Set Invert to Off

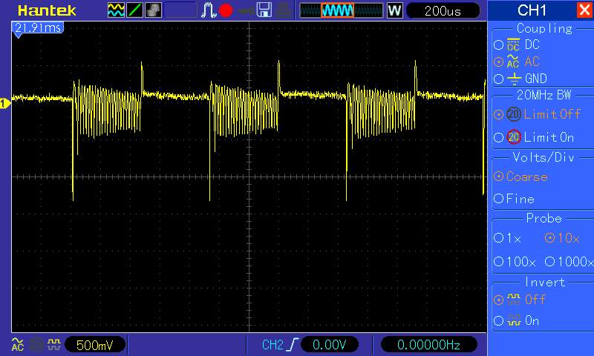(498, 300)
